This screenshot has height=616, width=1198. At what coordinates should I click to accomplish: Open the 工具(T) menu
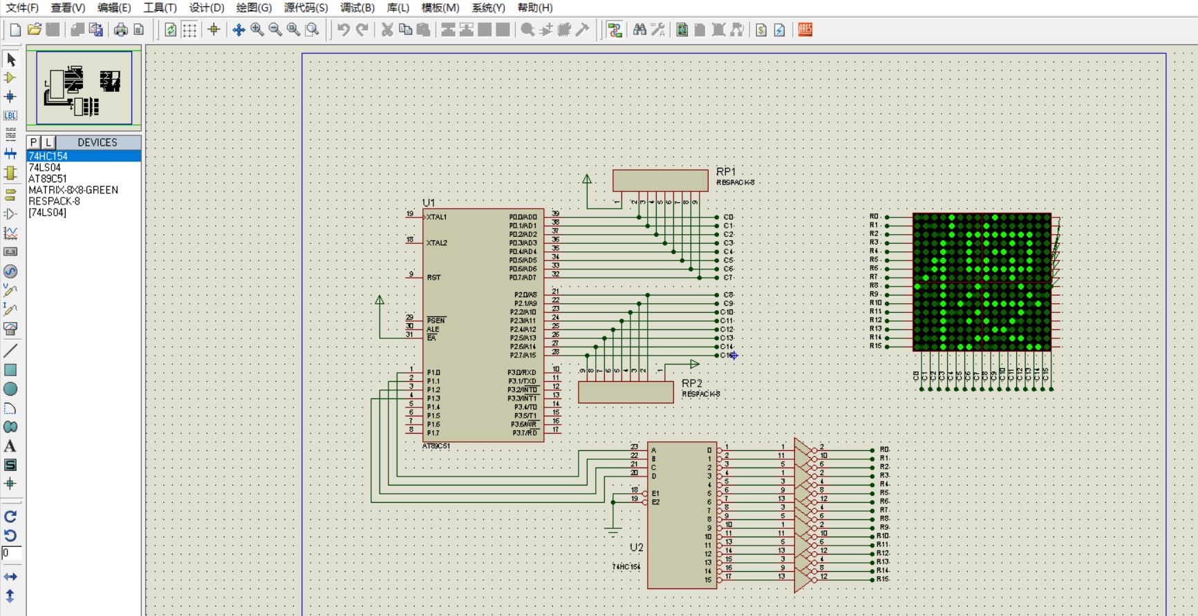tap(160, 8)
